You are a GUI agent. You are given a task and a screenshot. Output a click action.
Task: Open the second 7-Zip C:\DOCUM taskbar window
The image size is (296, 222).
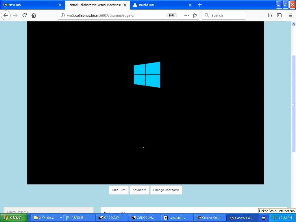coord(145,218)
